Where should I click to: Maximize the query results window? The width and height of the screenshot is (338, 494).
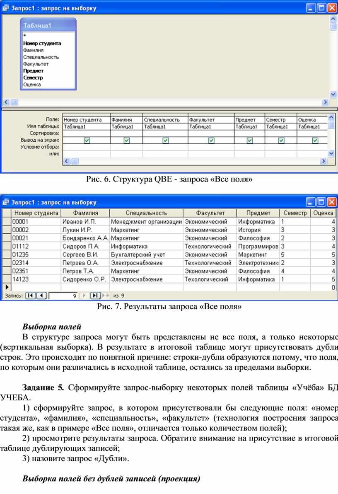321,202
